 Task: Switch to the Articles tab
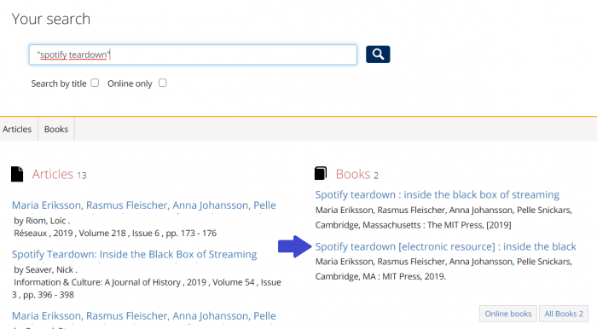click(x=17, y=130)
